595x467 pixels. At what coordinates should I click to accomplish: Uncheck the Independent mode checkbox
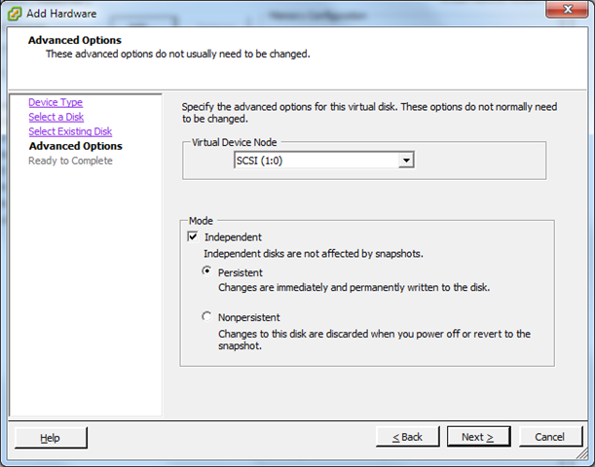[193, 236]
